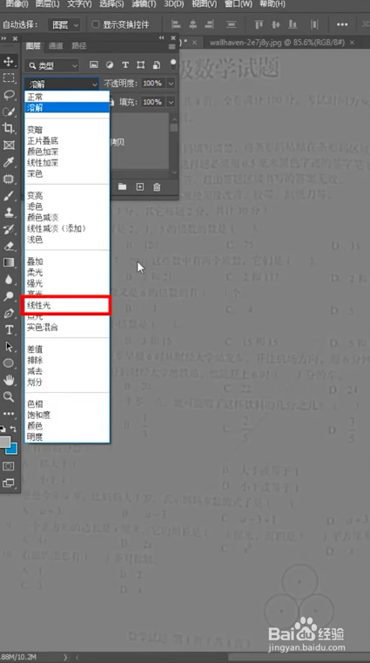Select the Ellipse shape tool
The height and width of the screenshot is (663, 370).
click(x=9, y=363)
